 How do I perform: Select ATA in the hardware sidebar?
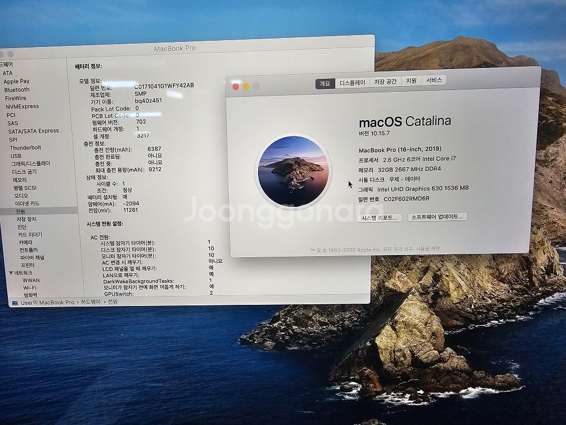(7, 73)
